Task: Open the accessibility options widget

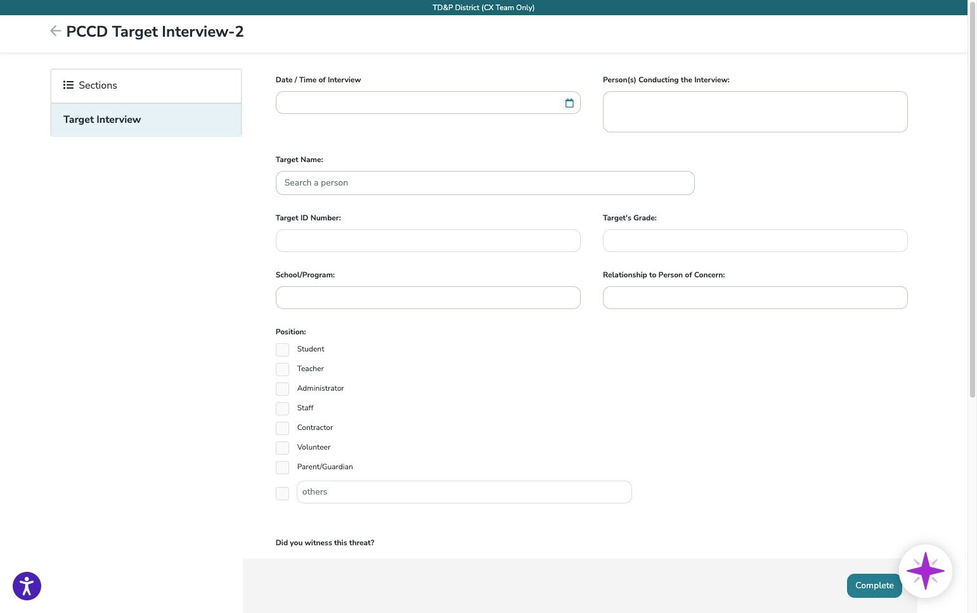Action: pyautogui.click(x=27, y=586)
